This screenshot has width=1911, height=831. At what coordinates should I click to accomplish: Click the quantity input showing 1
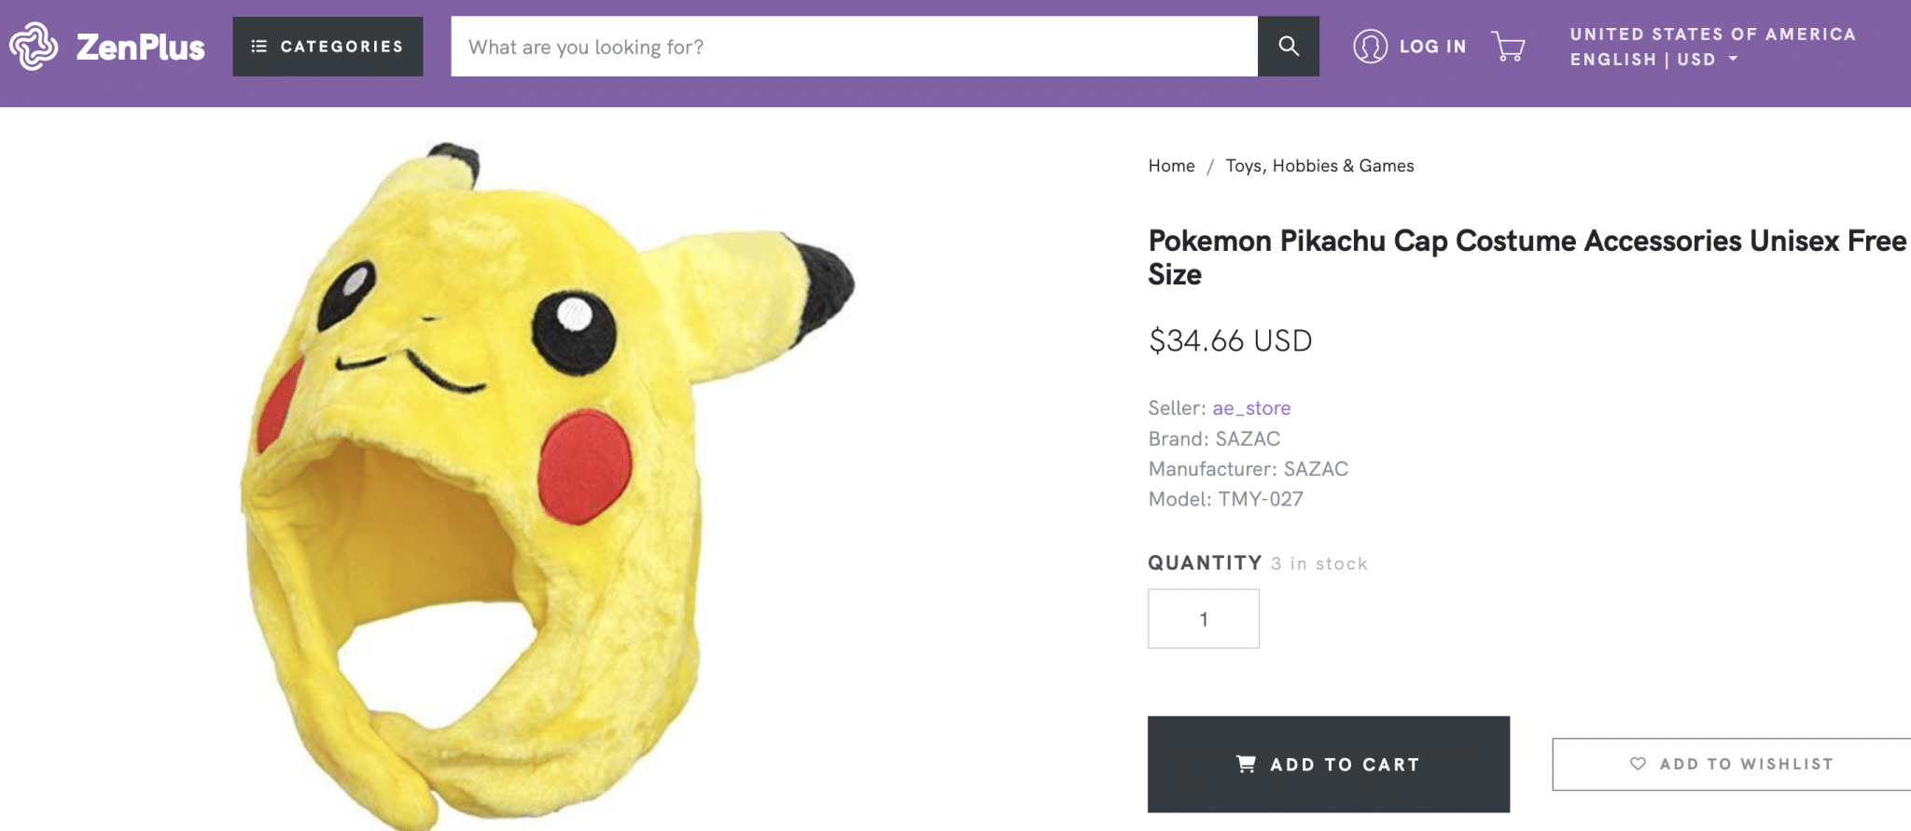(x=1203, y=618)
